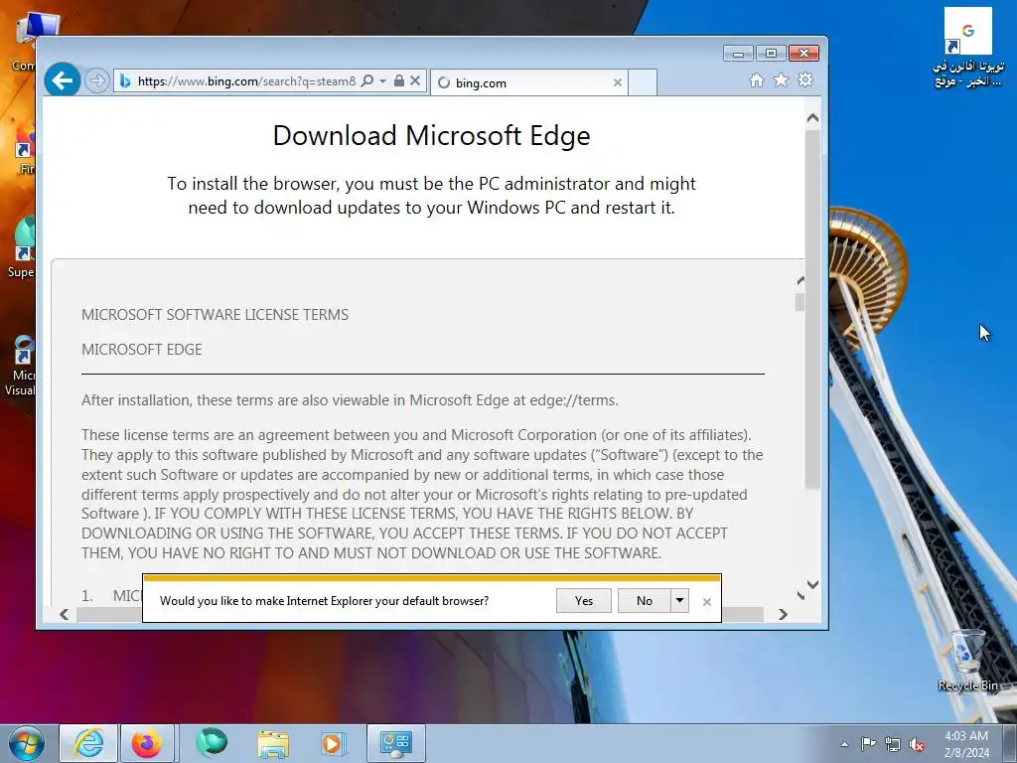The width and height of the screenshot is (1017, 763).
Task: Click the Show desktop button
Action: pos(1010,743)
